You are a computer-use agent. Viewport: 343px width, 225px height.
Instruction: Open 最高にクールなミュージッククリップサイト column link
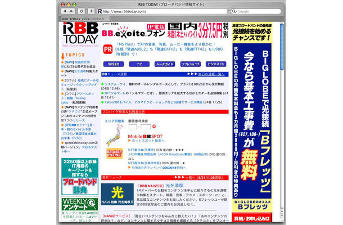pos(80,84)
